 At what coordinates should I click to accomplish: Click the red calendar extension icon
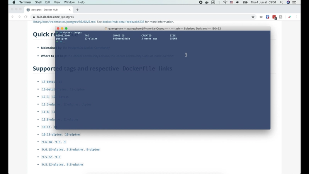274,17
